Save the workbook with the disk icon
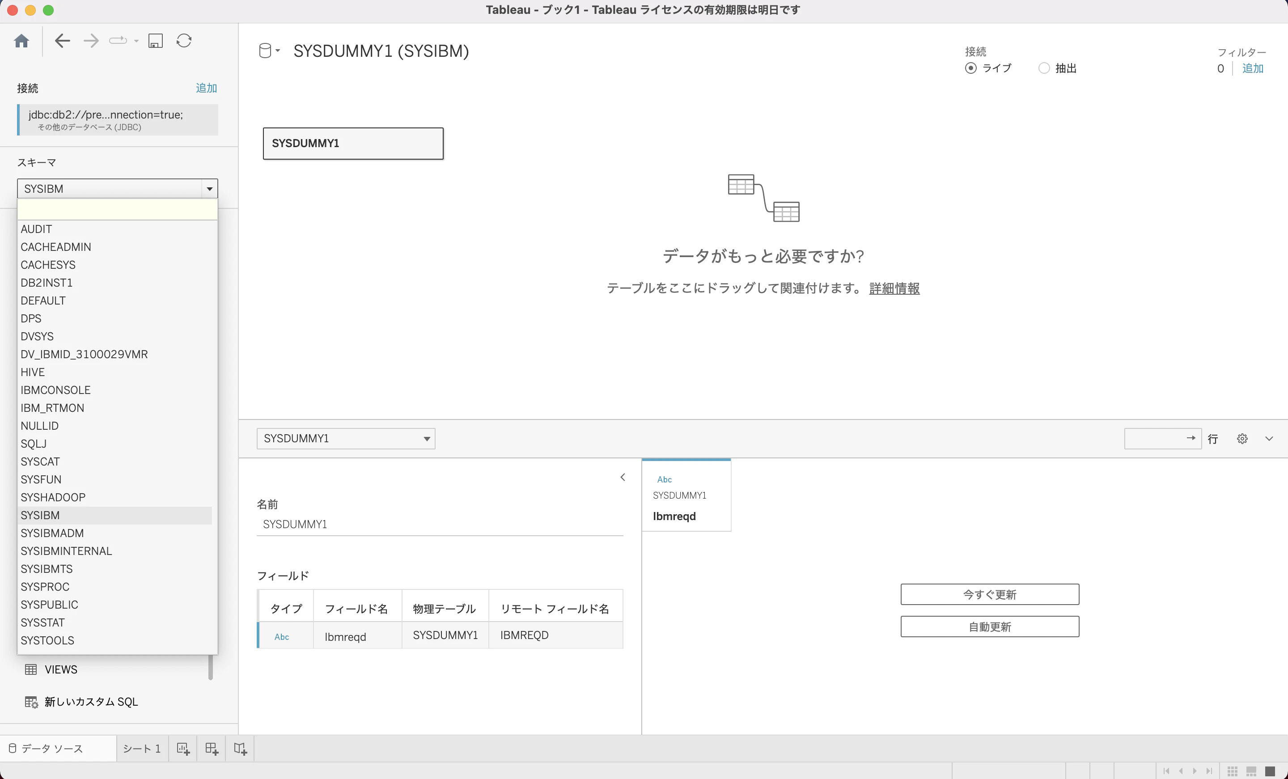Screen dimensions: 1288x779 coord(156,41)
